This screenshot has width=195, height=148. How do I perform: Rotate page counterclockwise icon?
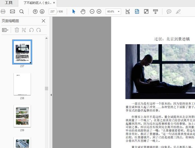coord(31,30)
